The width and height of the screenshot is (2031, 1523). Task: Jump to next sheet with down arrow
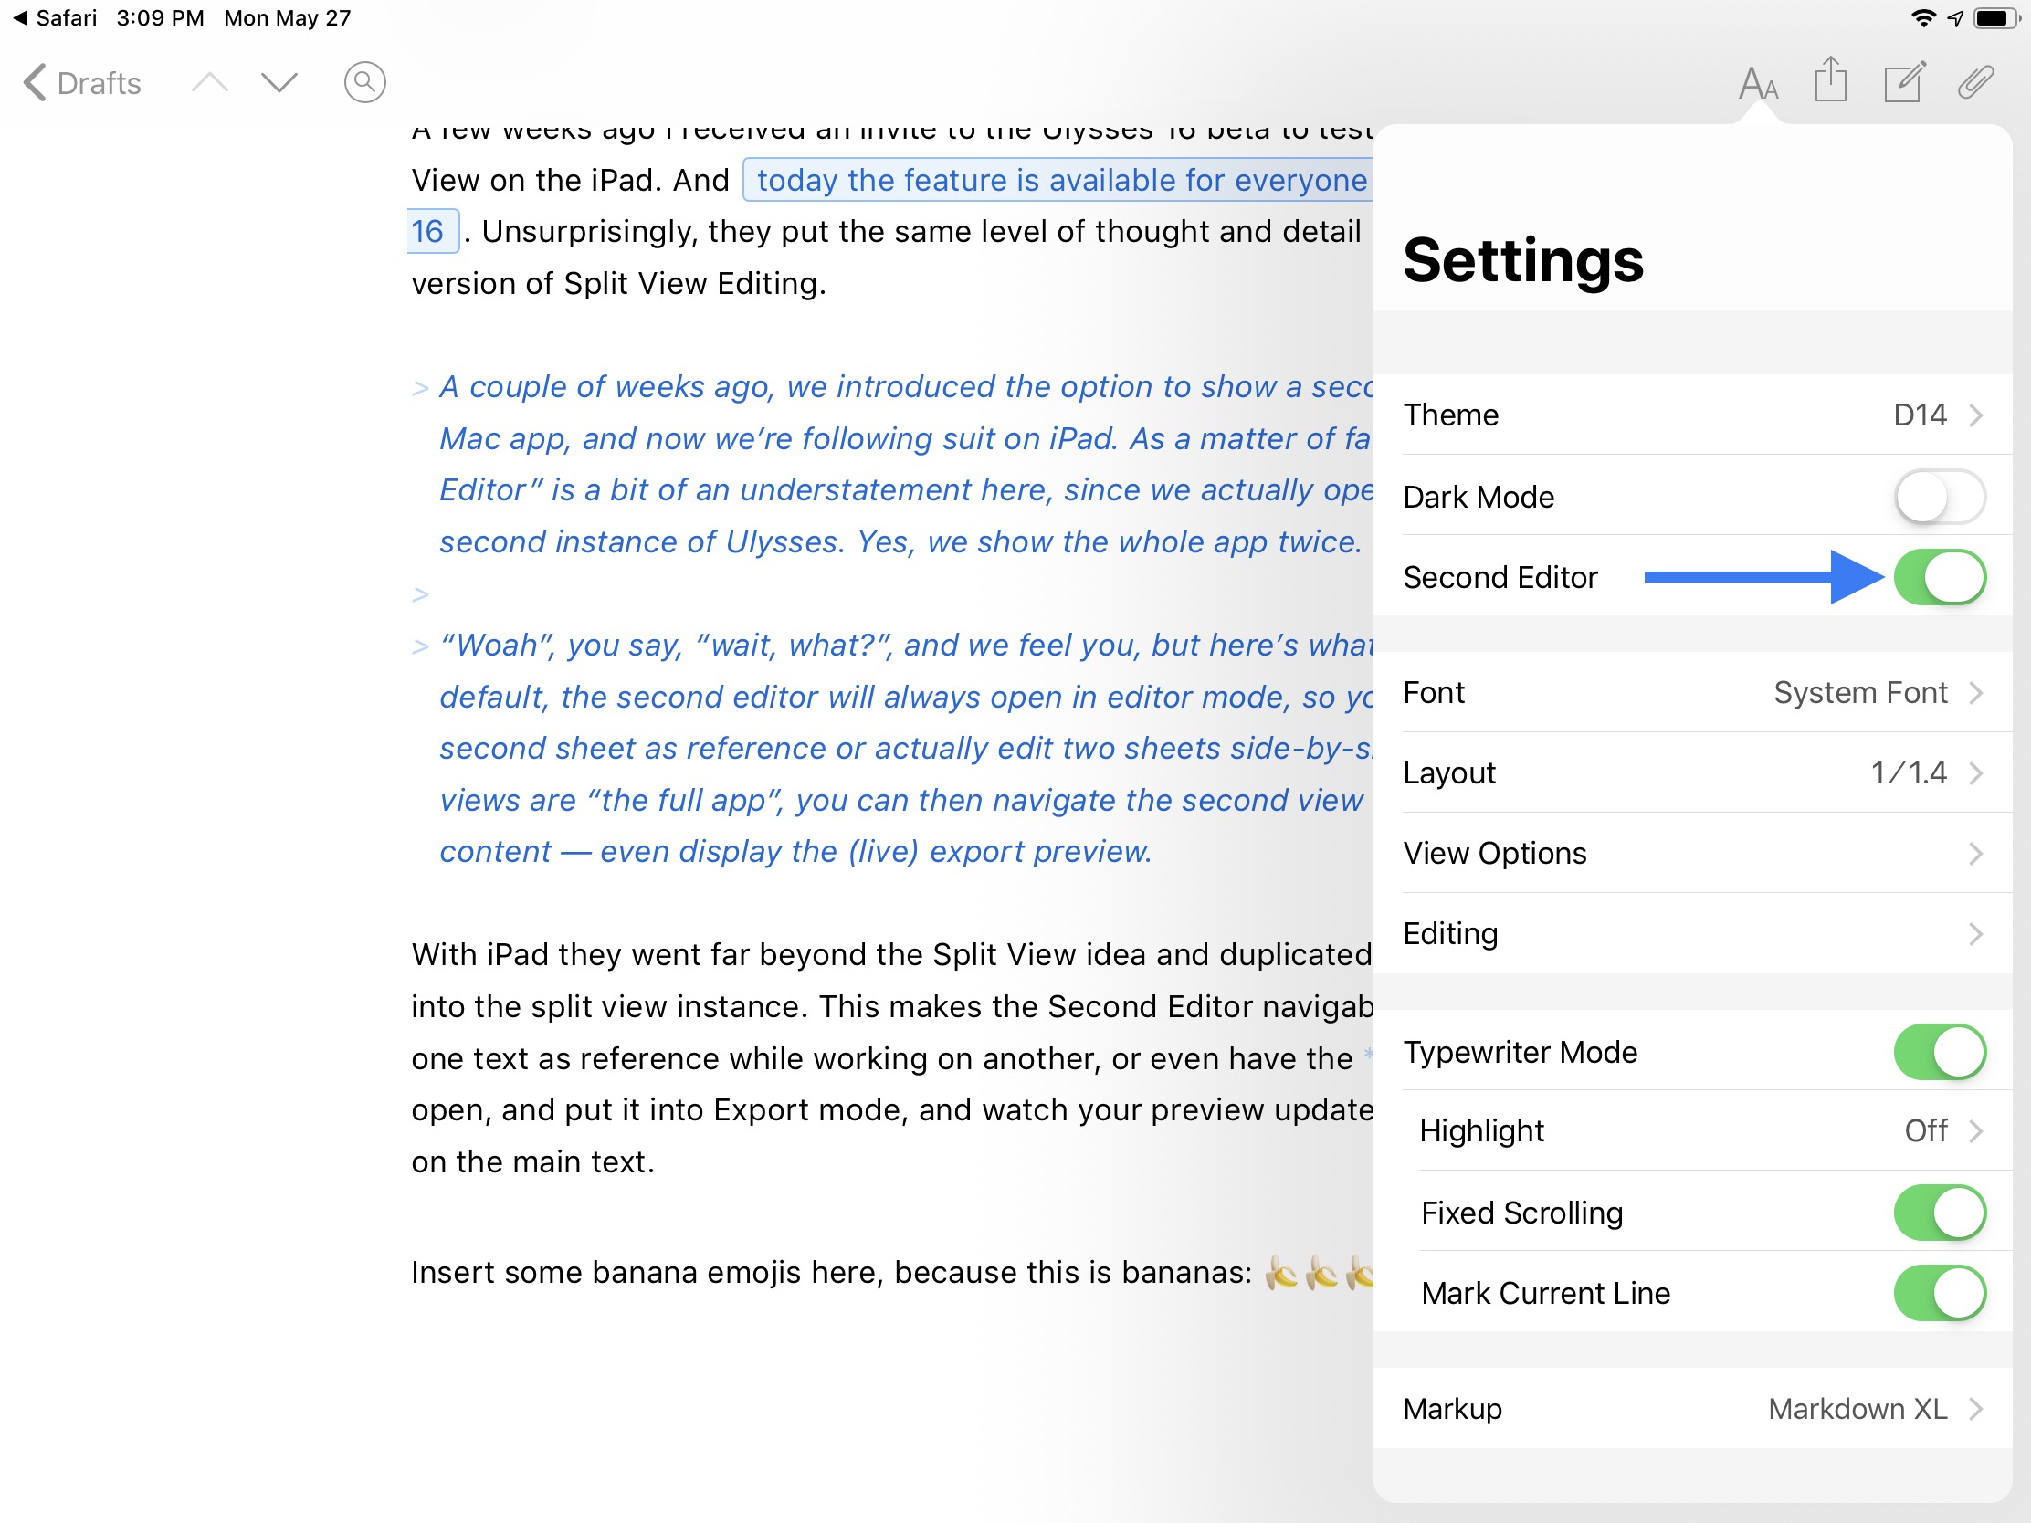pyautogui.click(x=279, y=82)
